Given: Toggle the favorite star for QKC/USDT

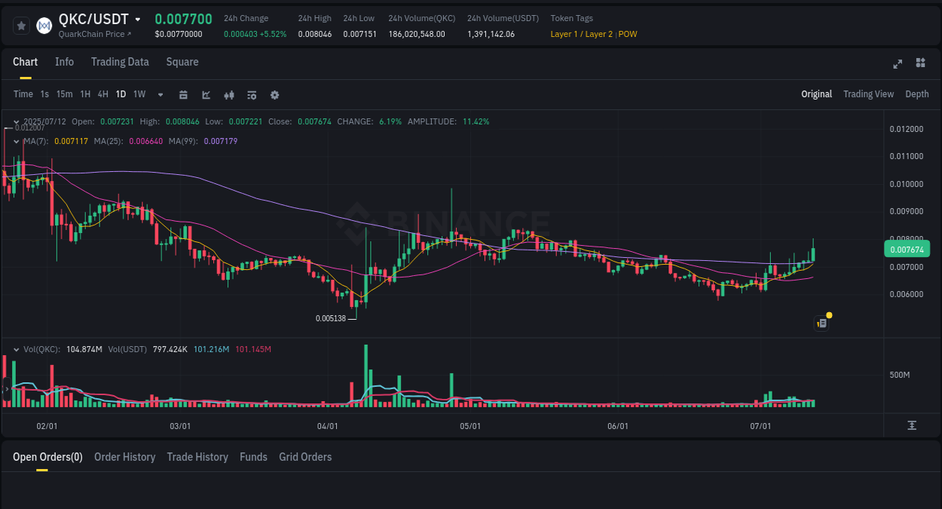Looking at the screenshot, I should point(22,25).
